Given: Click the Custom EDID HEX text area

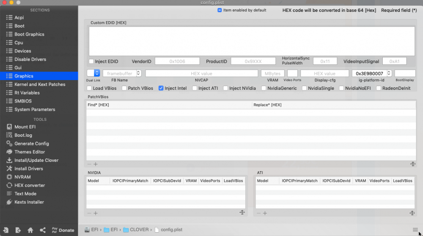Looking at the screenshot, I should 252,41.
